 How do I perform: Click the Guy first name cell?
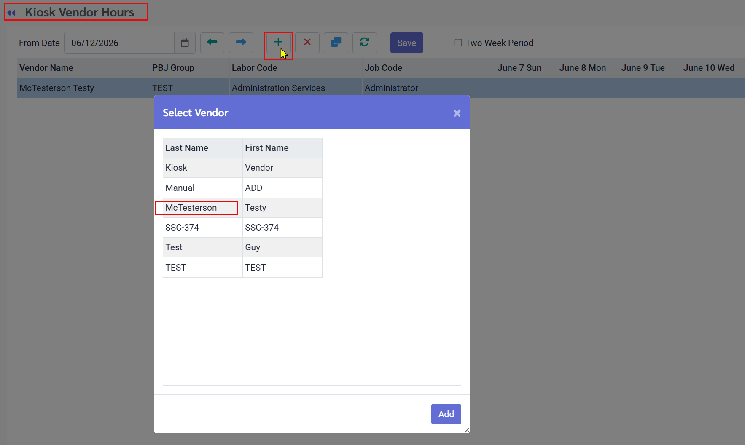click(282, 247)
